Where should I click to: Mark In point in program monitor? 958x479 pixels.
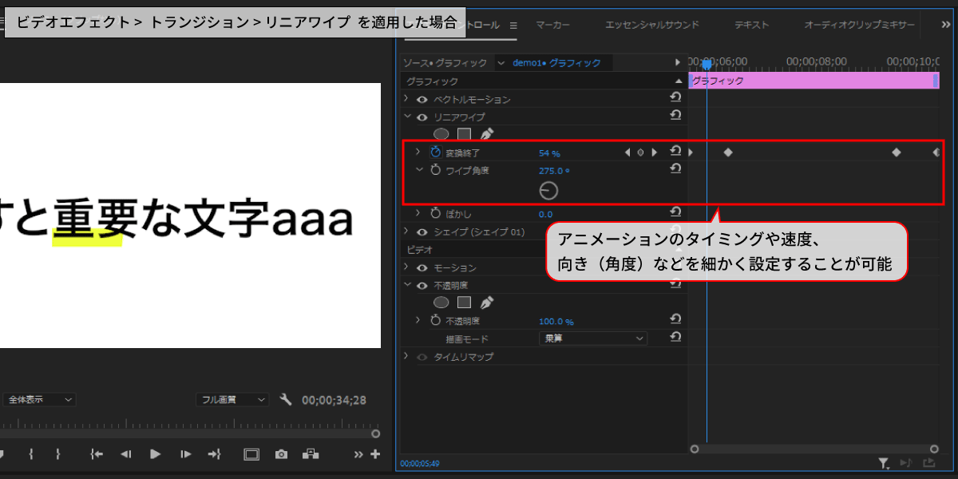pyautogui.click(x=30, y=454)
